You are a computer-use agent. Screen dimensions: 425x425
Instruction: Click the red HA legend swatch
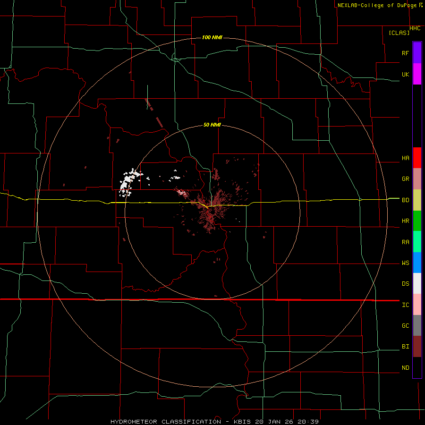(x=417, y=158)
